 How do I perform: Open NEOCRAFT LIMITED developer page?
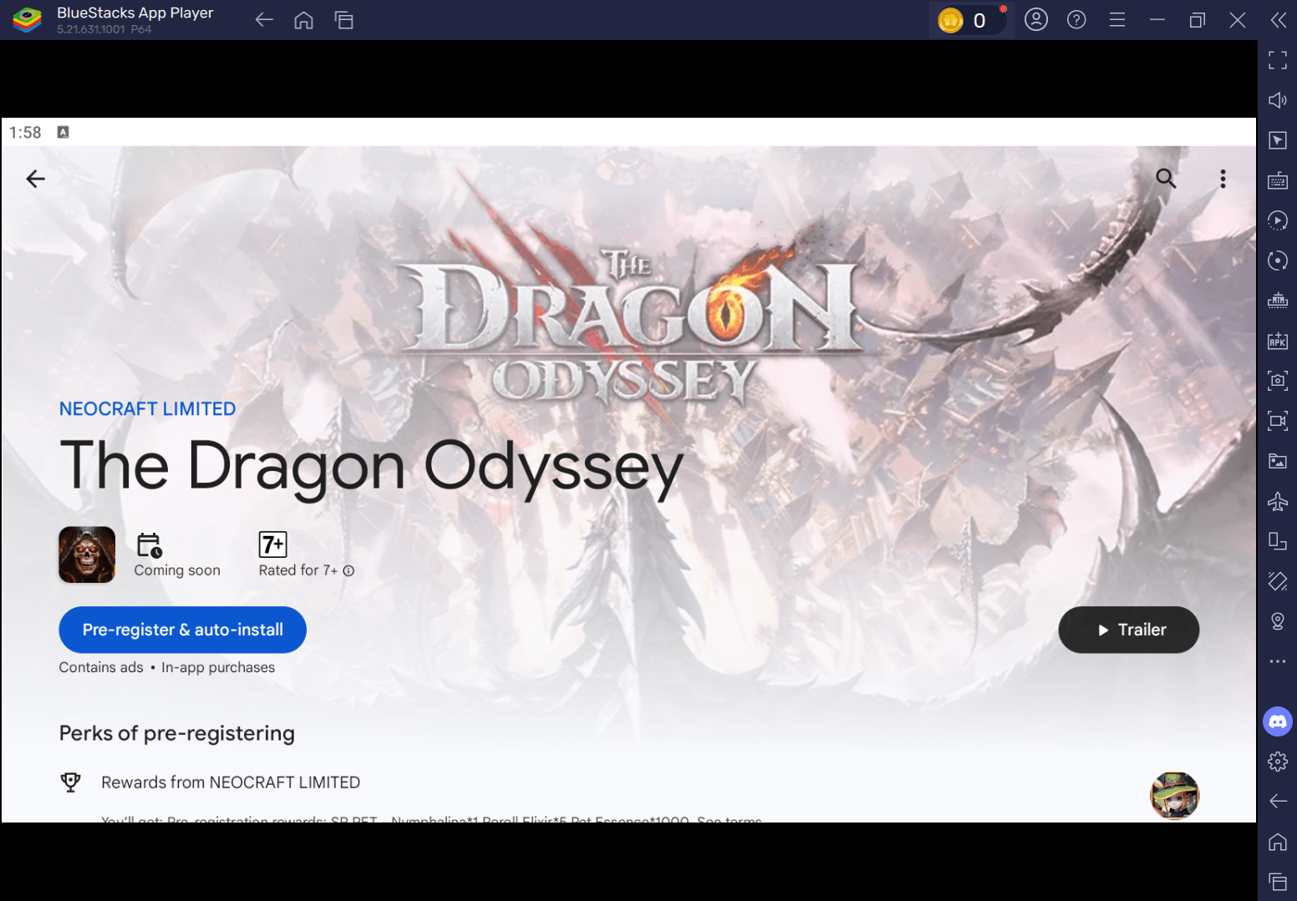point(147,409)
